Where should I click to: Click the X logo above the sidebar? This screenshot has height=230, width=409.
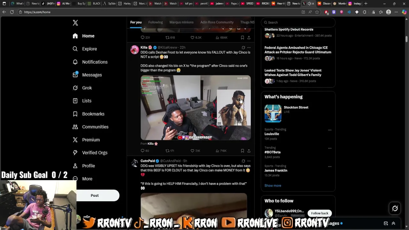coord(75,23)
